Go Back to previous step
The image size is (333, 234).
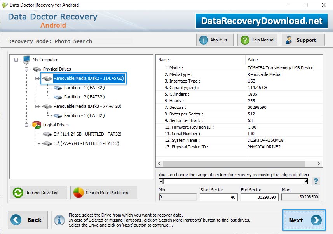[x=28, y=220]
